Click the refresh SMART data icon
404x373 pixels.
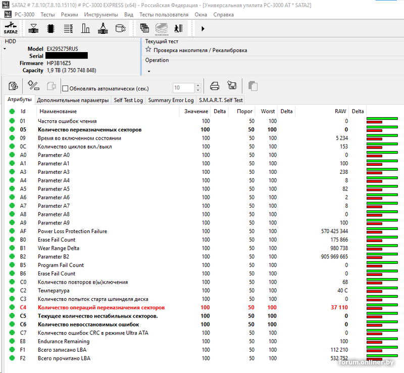click(x=14, y=86)
